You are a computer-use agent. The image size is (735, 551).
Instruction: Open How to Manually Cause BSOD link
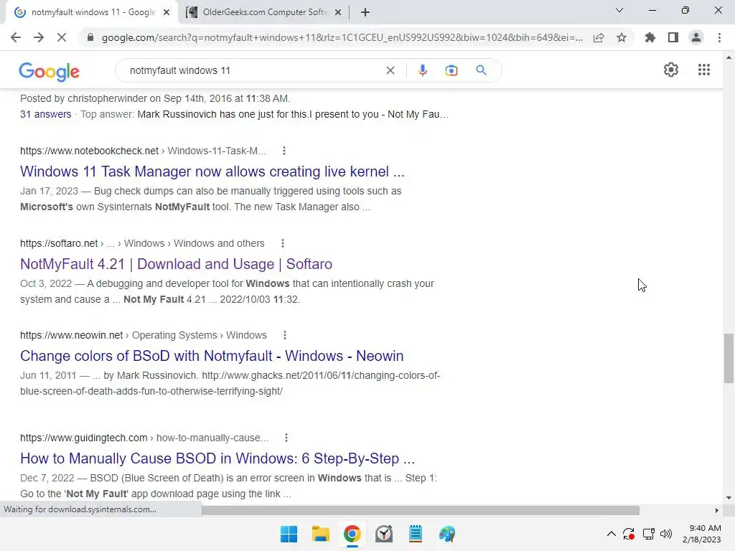217,458
